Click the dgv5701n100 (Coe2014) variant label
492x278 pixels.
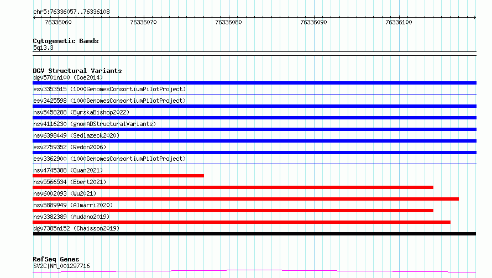click(68, 77)
